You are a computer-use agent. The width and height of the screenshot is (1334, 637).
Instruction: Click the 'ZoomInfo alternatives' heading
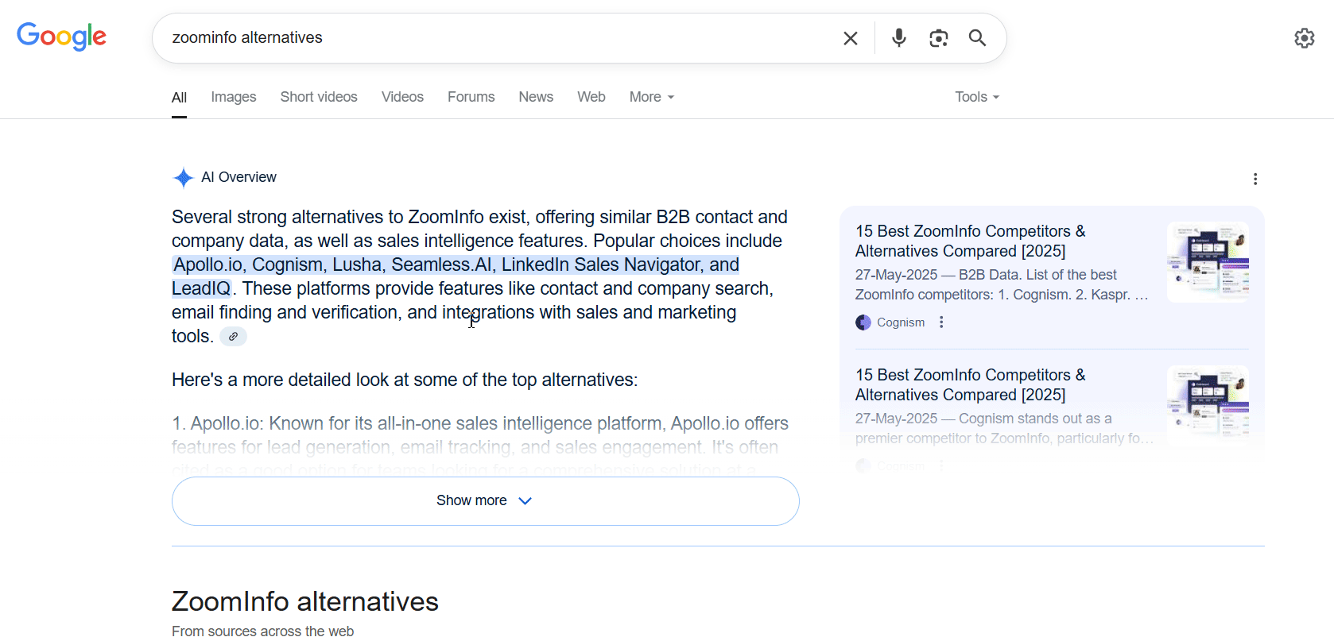click(x=304, y=601)
